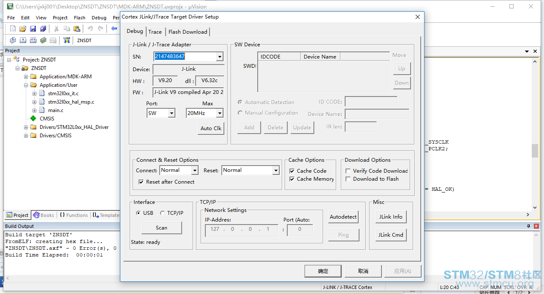Switch to the Flash Download tab
This screenshot has height=294, width=544.
click(x=188, y=32)
